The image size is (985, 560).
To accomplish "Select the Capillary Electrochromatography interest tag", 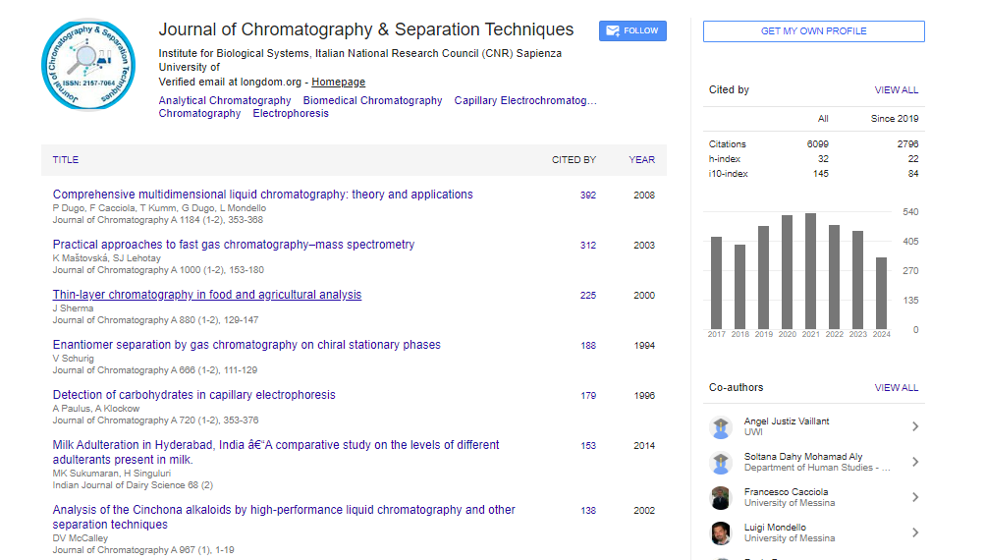I will pyautogui.click(x=525, y=101).
